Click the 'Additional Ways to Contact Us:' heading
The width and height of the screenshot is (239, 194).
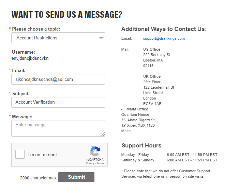click(x=164, y=29)
